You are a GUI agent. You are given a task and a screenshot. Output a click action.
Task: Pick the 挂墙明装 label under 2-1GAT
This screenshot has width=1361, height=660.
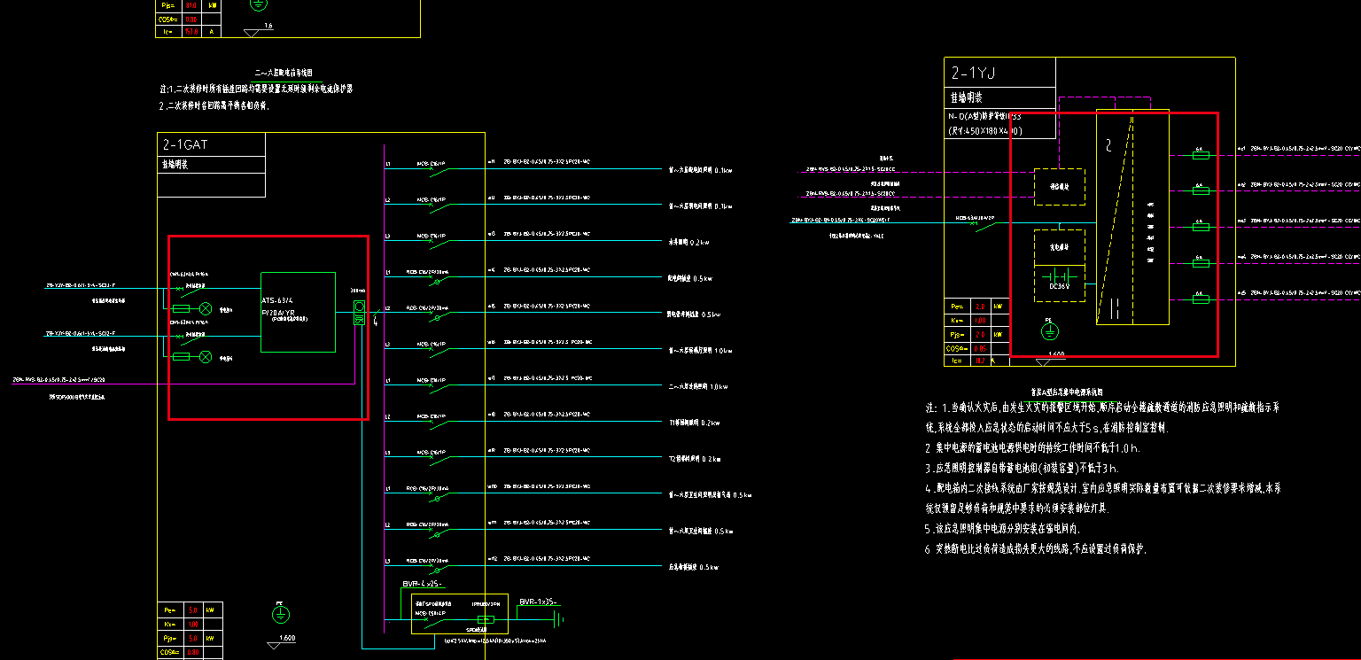click(x=175, y=165)
